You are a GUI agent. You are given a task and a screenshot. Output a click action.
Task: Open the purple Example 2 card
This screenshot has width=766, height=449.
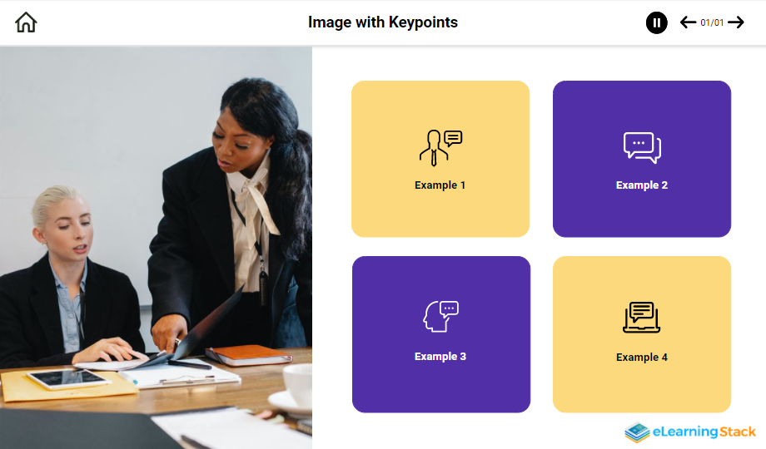coord(642,159)
